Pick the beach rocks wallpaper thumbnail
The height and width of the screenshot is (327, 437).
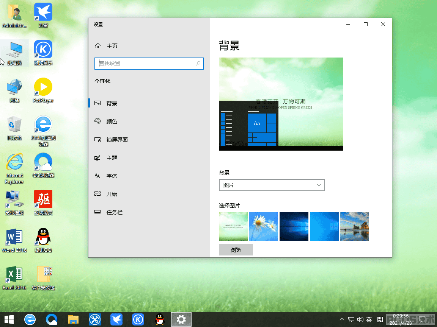coord(355,226)
